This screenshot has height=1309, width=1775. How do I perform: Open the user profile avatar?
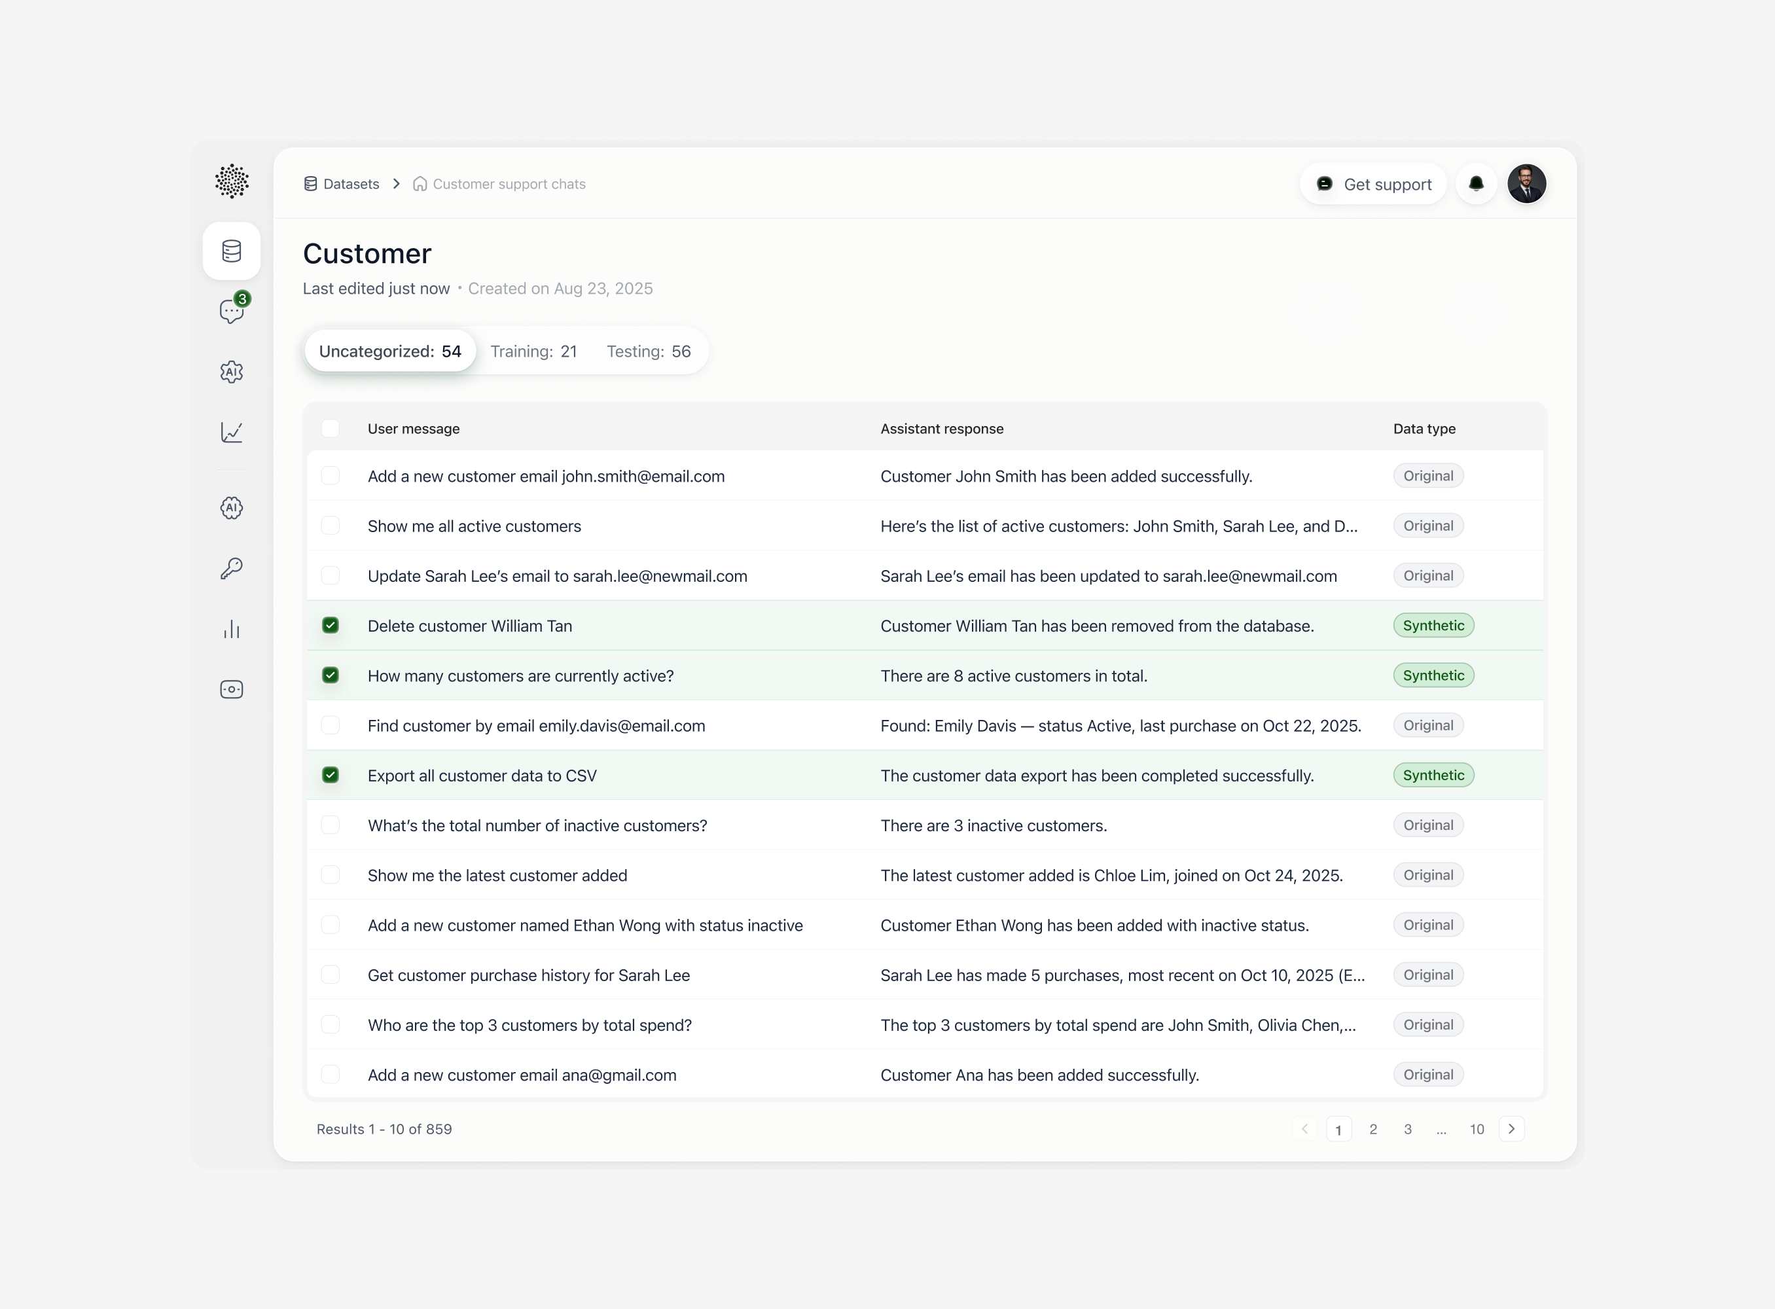(1526, 184)
